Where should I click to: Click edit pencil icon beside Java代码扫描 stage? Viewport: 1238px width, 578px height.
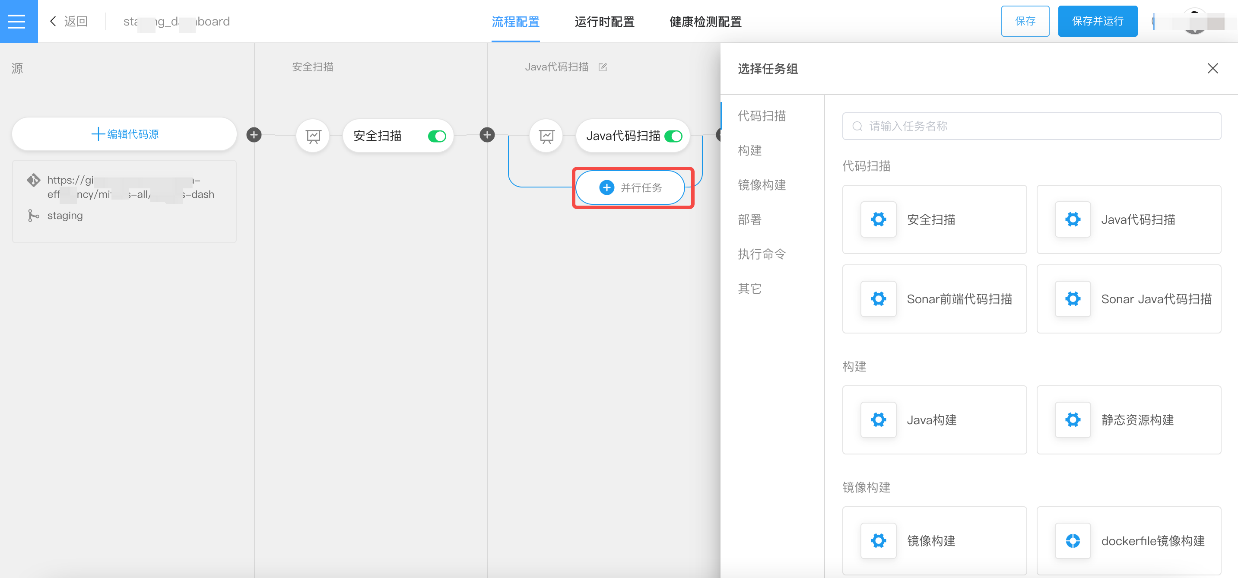603,67
